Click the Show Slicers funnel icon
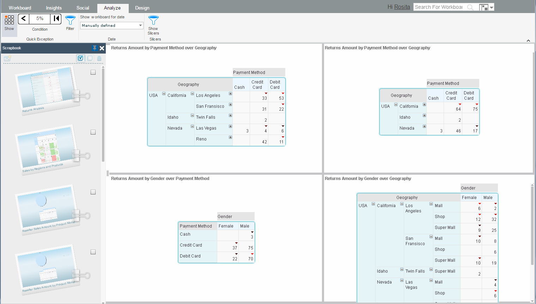The image size is (536, 304). [153, 20]
